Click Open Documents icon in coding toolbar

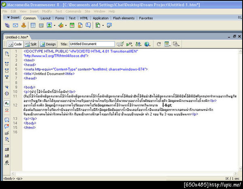pyautogui.click(x=7, y=54)
